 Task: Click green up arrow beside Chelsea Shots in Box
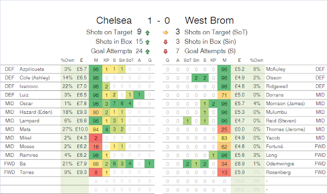pyautogui.click(x=148, y=42)
